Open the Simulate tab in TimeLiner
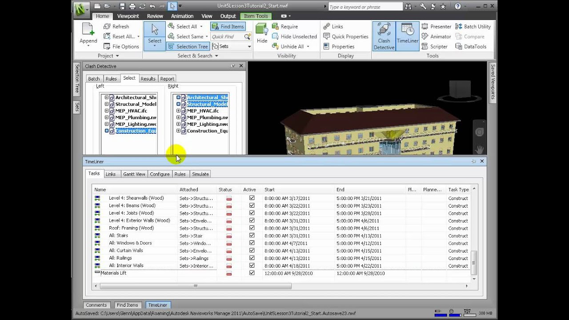Image resolution: width=569 pixels, height=320 pixels. 200,174
